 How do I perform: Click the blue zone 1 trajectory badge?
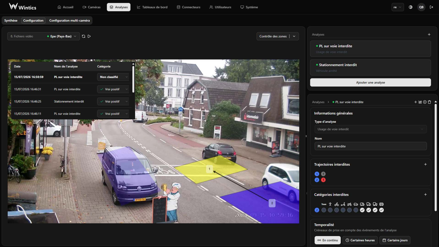[317, 174]
